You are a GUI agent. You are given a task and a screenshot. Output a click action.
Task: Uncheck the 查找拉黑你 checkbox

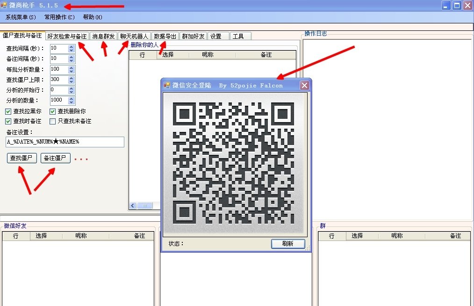click(x=8, y=111)
